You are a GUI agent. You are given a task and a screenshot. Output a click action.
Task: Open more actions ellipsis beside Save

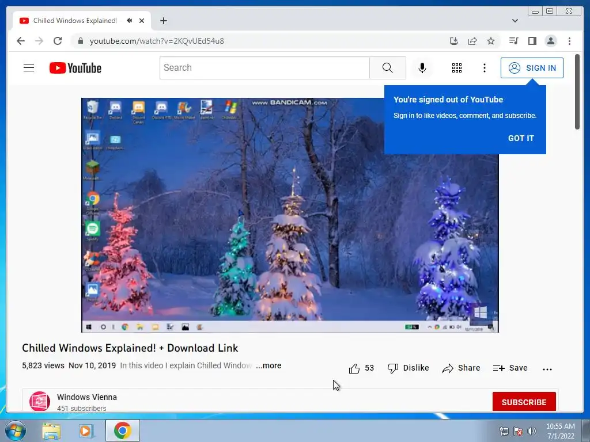[x=547, y=369]
